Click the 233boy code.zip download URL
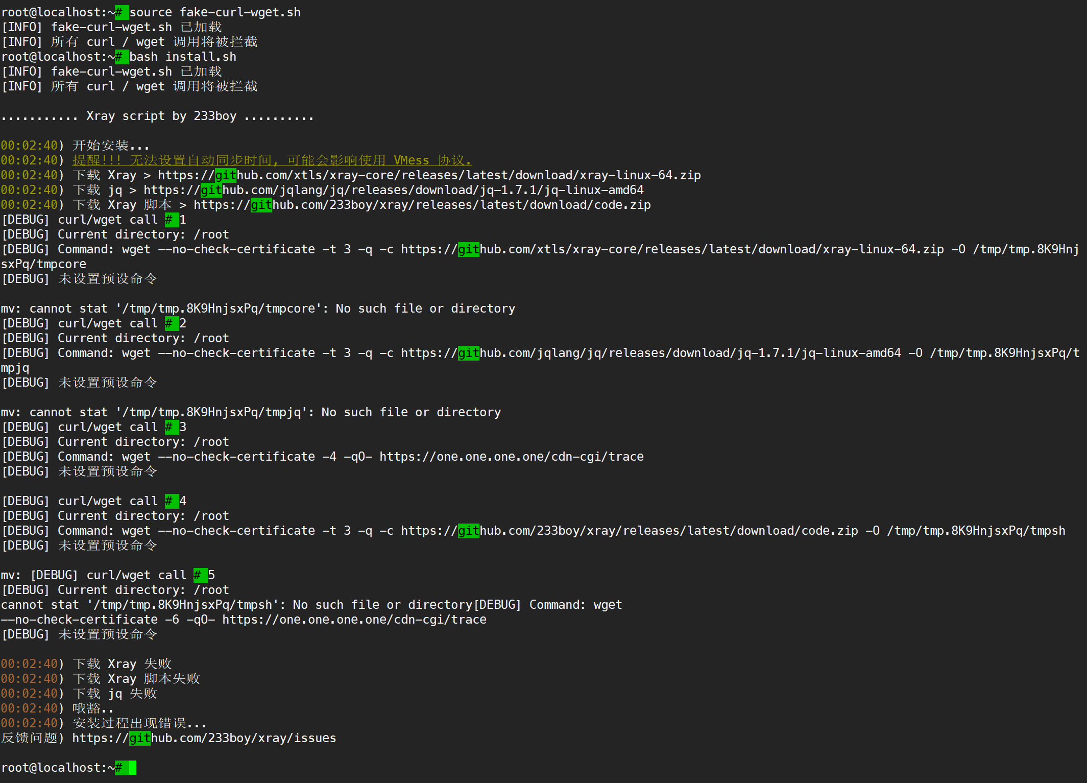This screenshot has height=783, width=1087. point(422,205)
